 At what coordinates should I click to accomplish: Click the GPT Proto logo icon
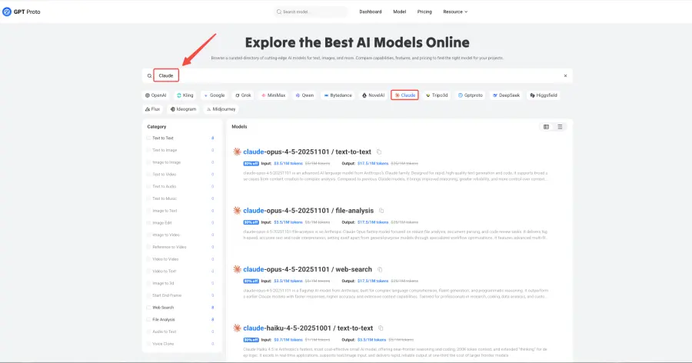pyautogui.click(x=7, y=12)
